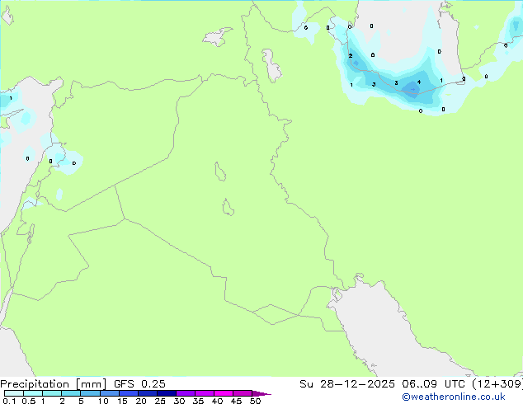Image resolution: width=523 pixels, height=404 pixels.
Task: Click the "Precipitation" title word
Action: coord(35,384)
